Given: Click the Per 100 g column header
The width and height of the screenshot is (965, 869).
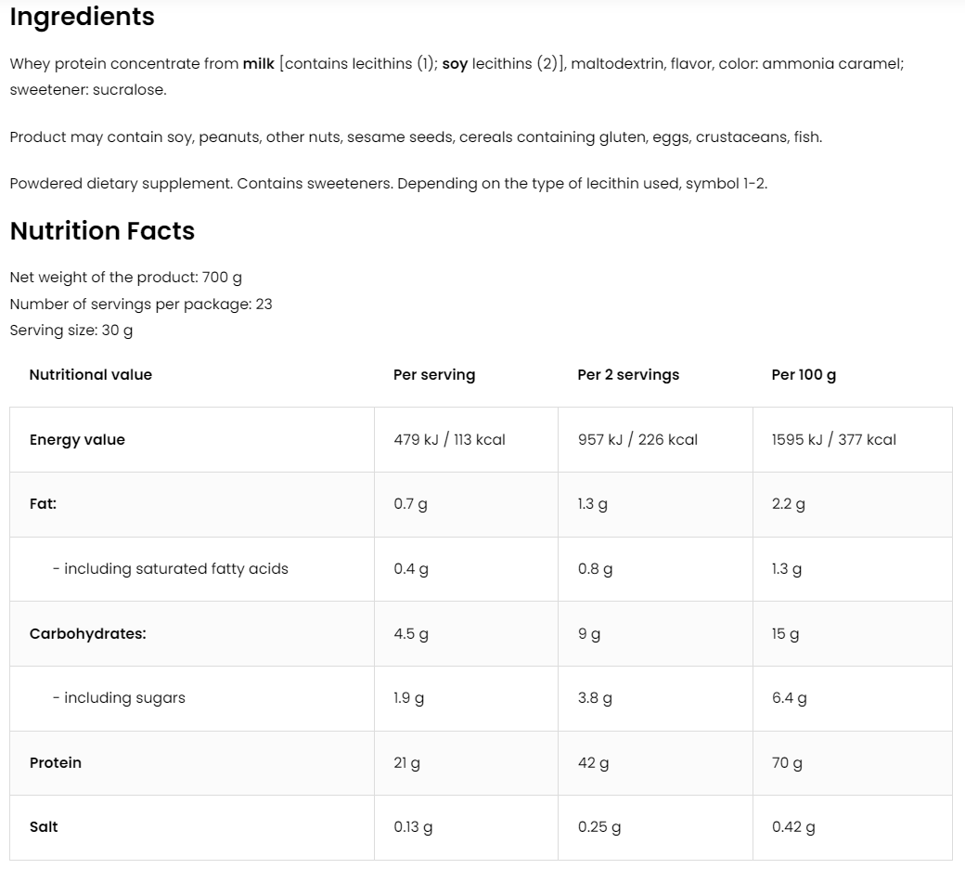Looking at the screenshot, I should point(804,375).
